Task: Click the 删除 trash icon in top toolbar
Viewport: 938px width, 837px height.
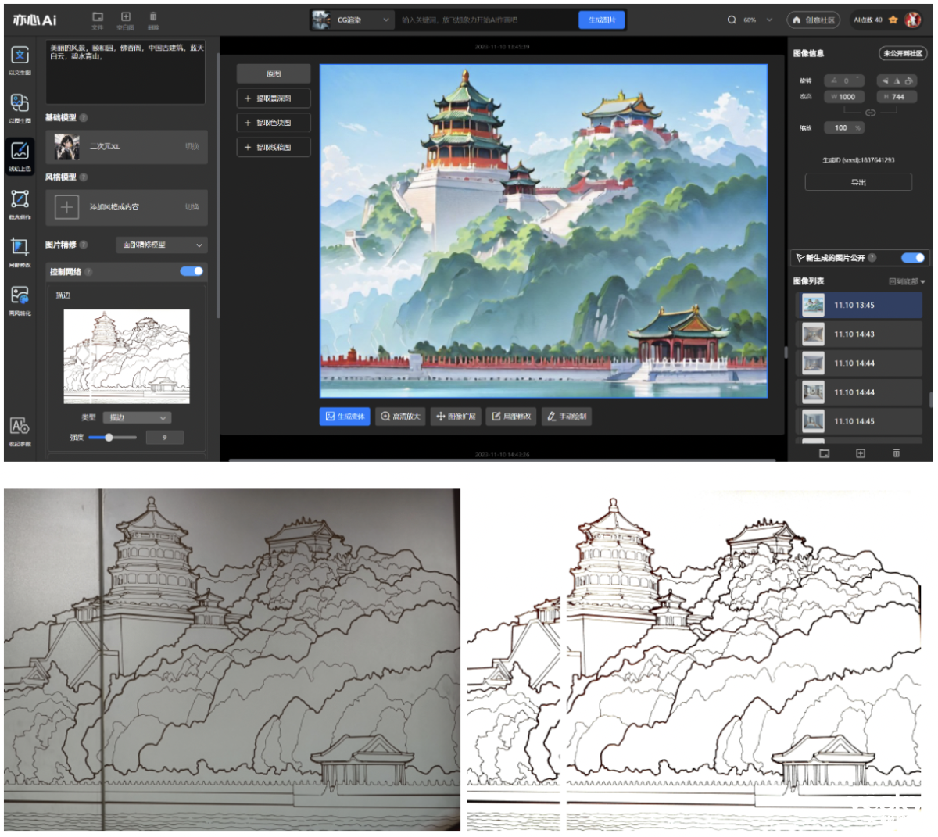Action: [153, 17]
